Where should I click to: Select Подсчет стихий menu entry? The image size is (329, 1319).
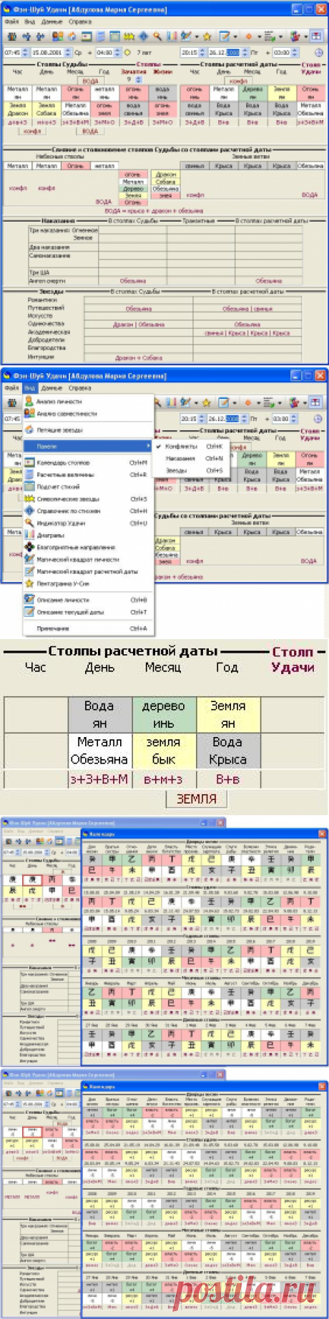pyautogui.click(x=89, y=487)
